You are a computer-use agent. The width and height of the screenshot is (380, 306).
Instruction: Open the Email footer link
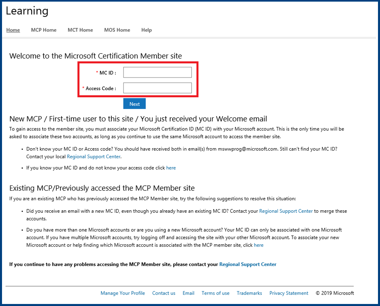188,293
